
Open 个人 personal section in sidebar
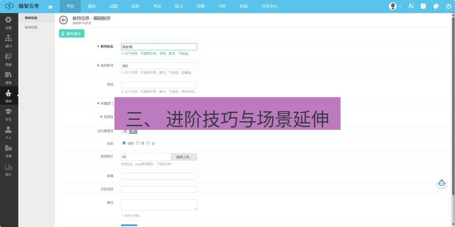[9, 133]
